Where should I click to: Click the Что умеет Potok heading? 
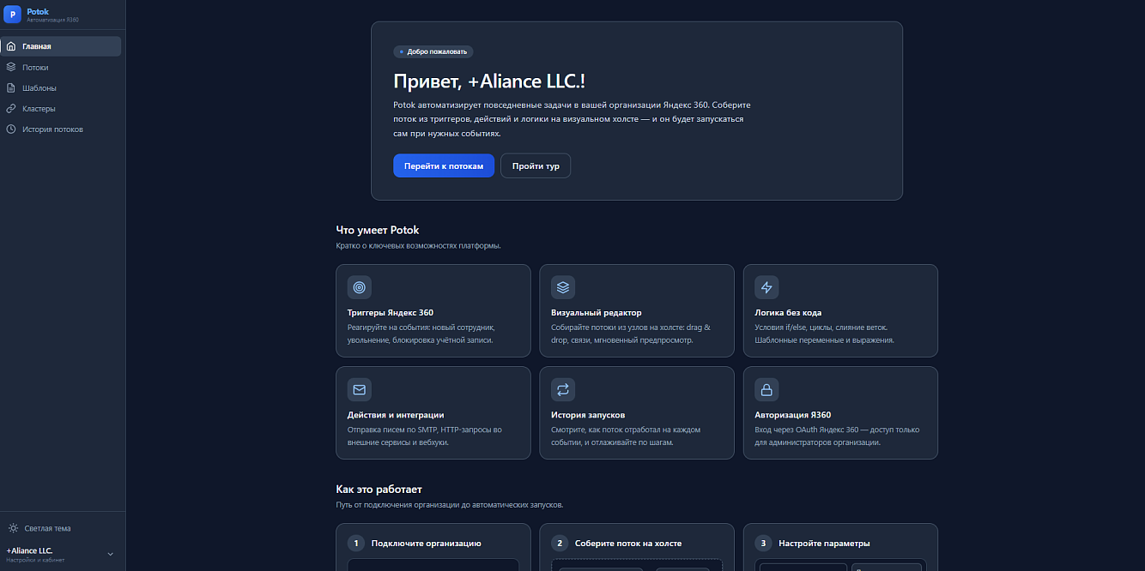coord(378,230)
